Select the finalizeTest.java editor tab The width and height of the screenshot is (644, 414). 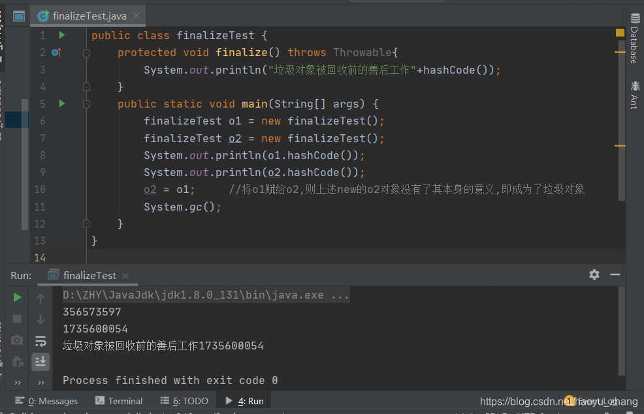pos(89,16)
